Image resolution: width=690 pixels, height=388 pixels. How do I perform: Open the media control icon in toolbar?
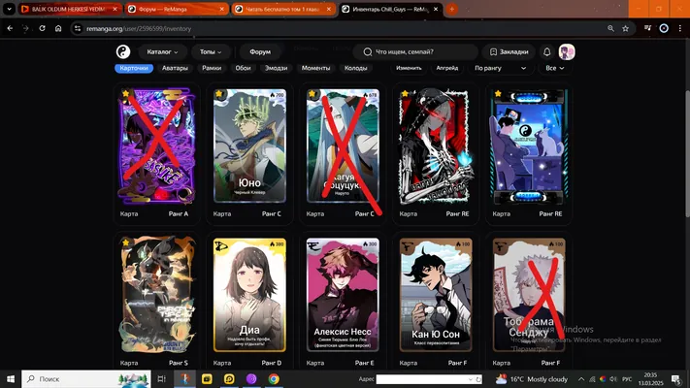click(647, 28)
